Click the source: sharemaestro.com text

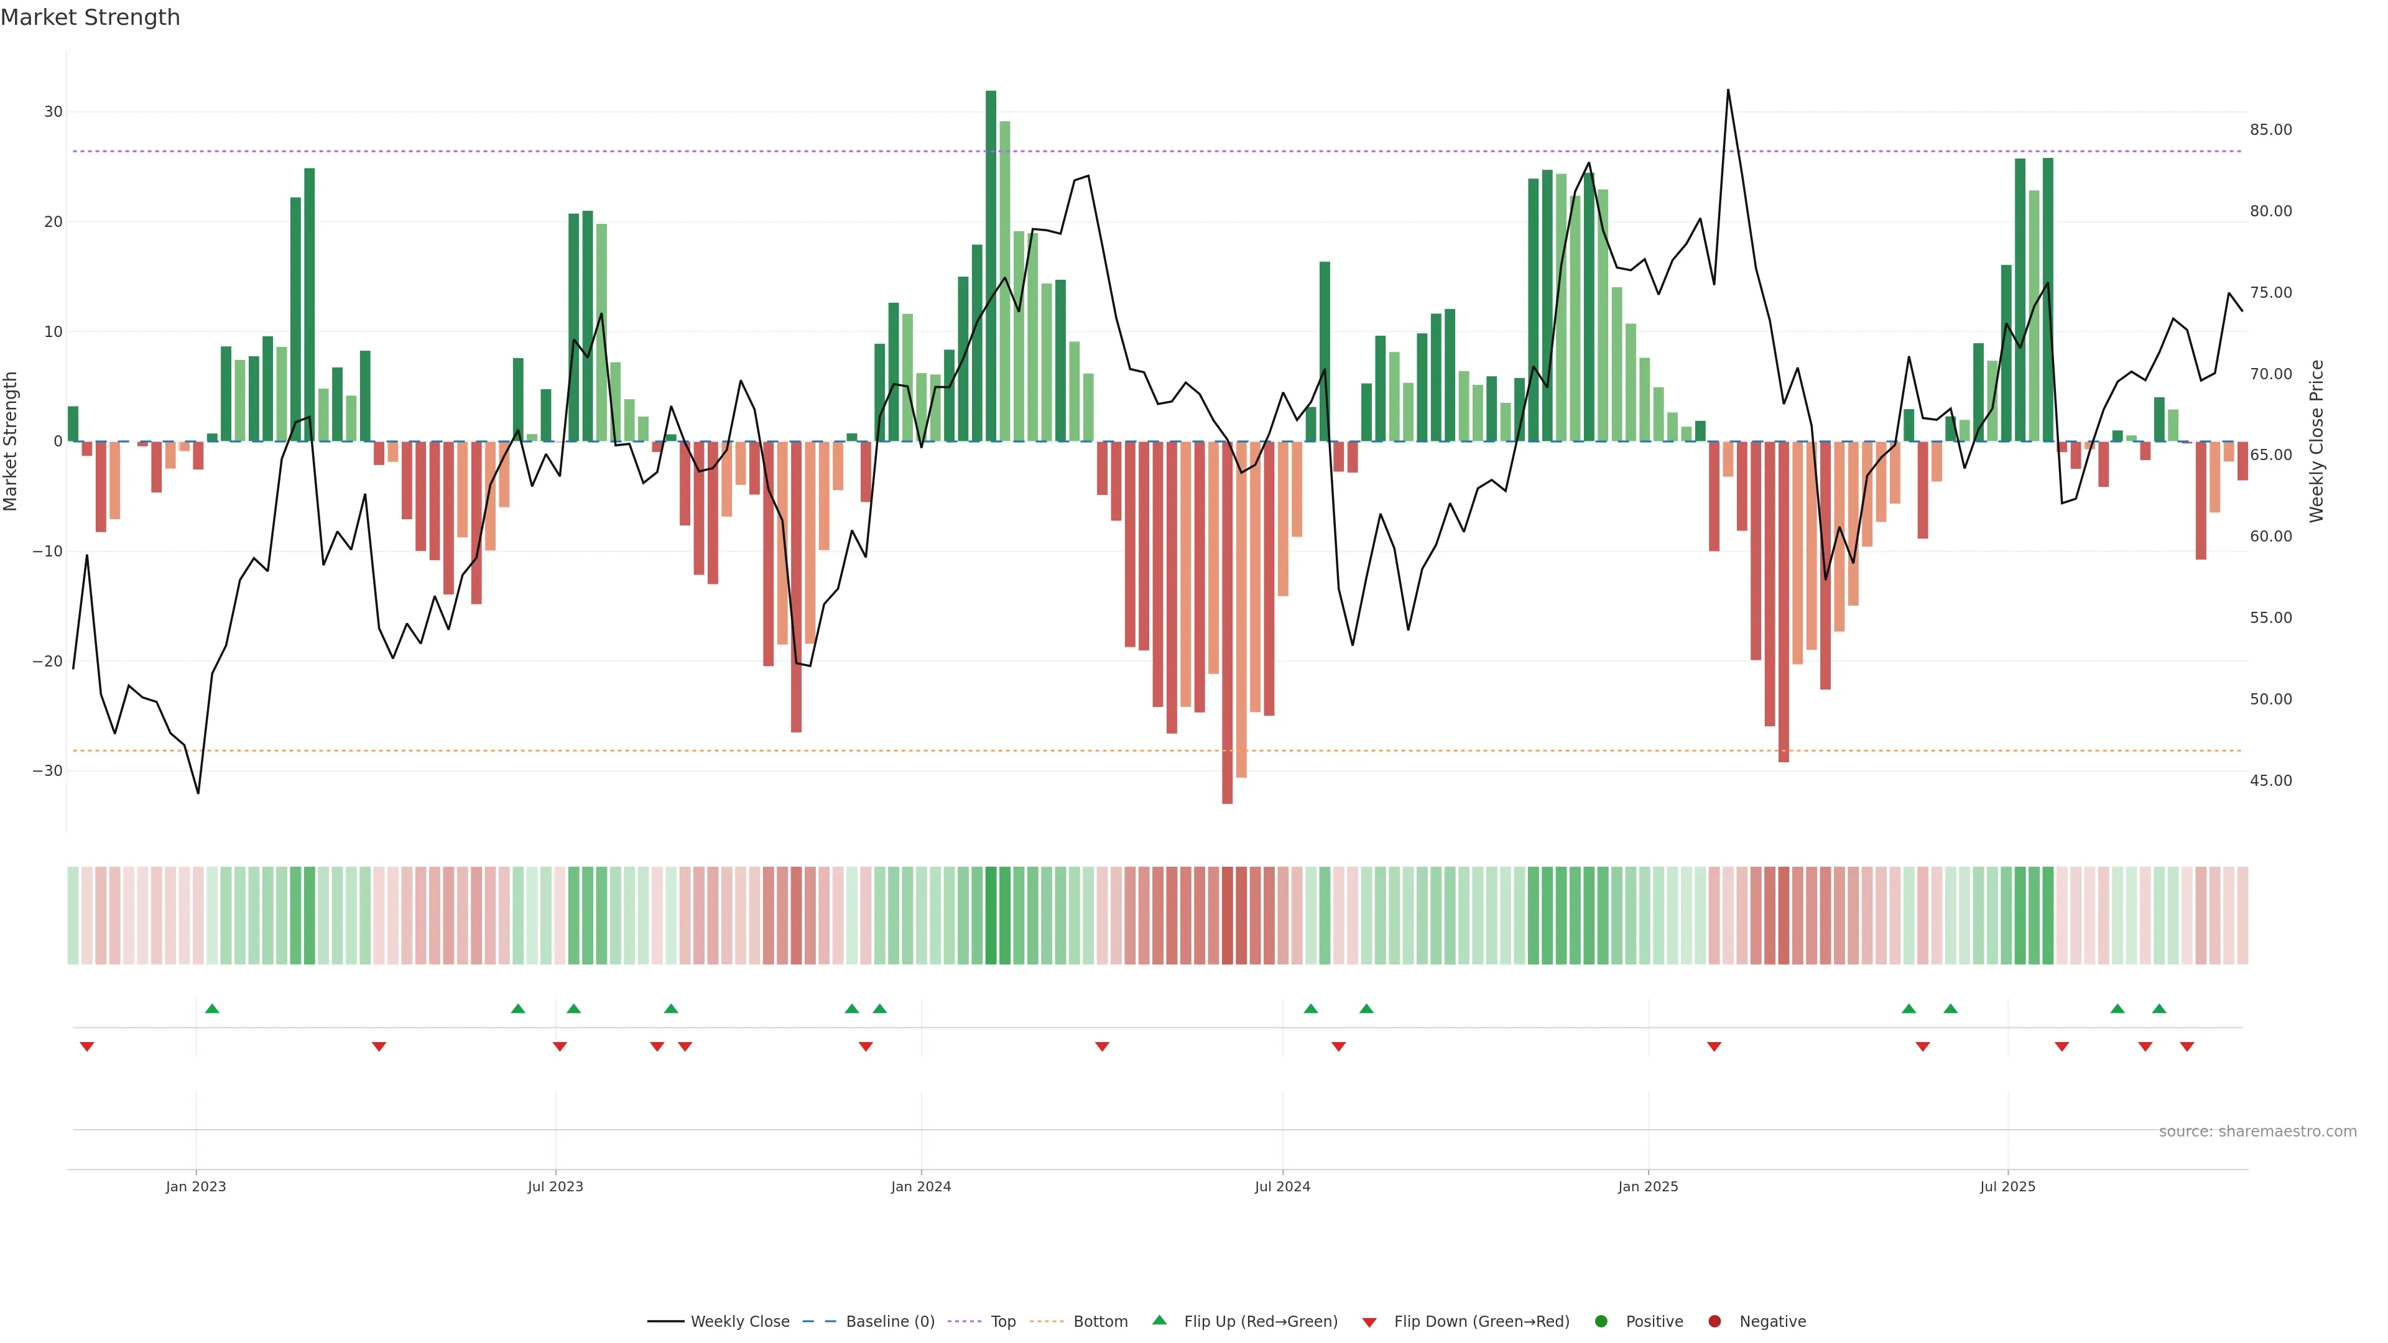[2257, 1131]
